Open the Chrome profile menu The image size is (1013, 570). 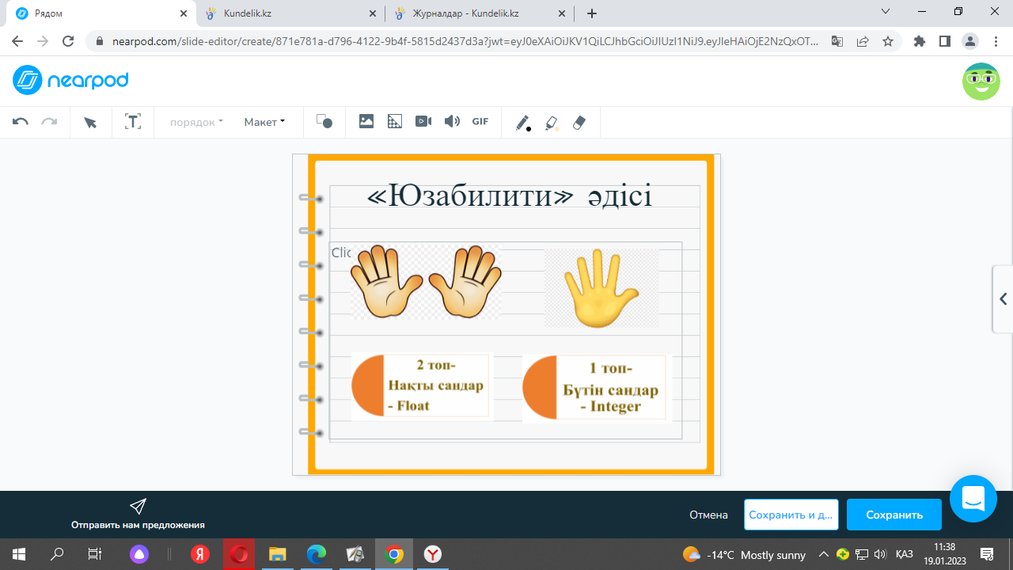pos(970,42)
